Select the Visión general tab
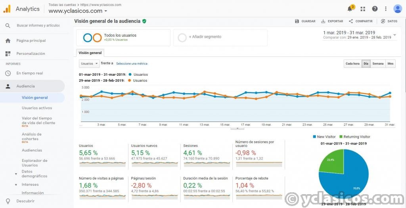Image resolution: width=406 pixels, height=208 pixels. pos(90,53)
